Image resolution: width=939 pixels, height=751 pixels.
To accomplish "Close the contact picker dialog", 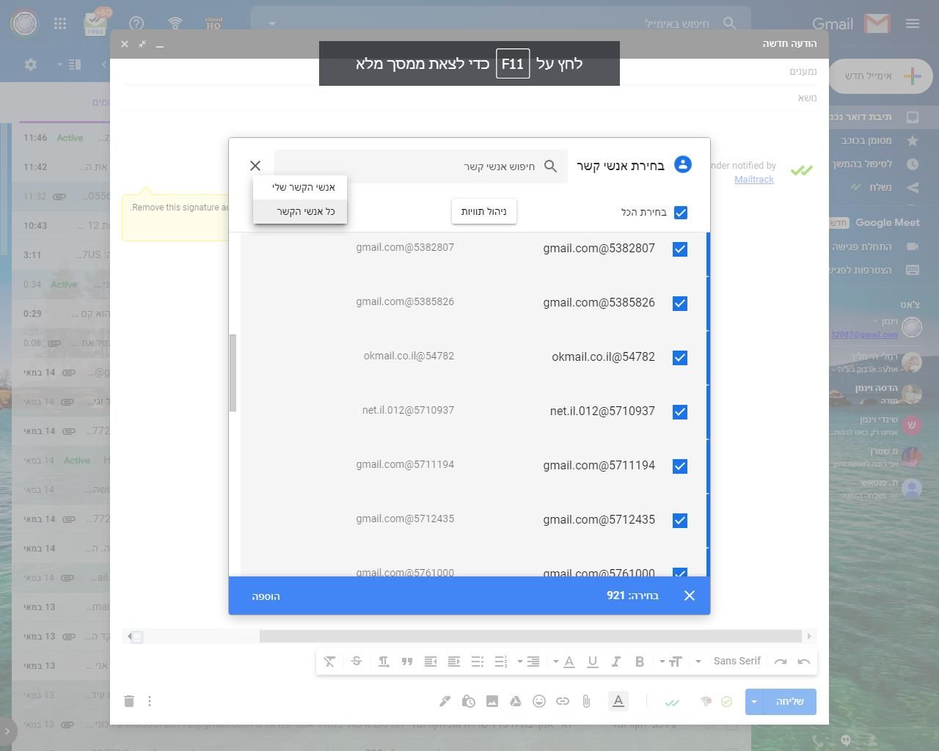I will click(255, 166).
